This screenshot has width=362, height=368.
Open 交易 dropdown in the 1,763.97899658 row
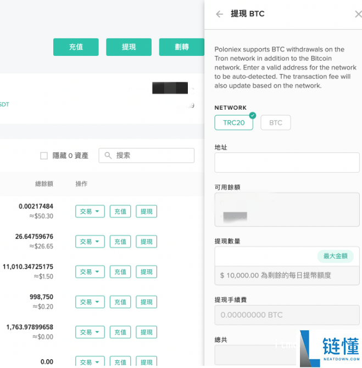click(90, 332)
